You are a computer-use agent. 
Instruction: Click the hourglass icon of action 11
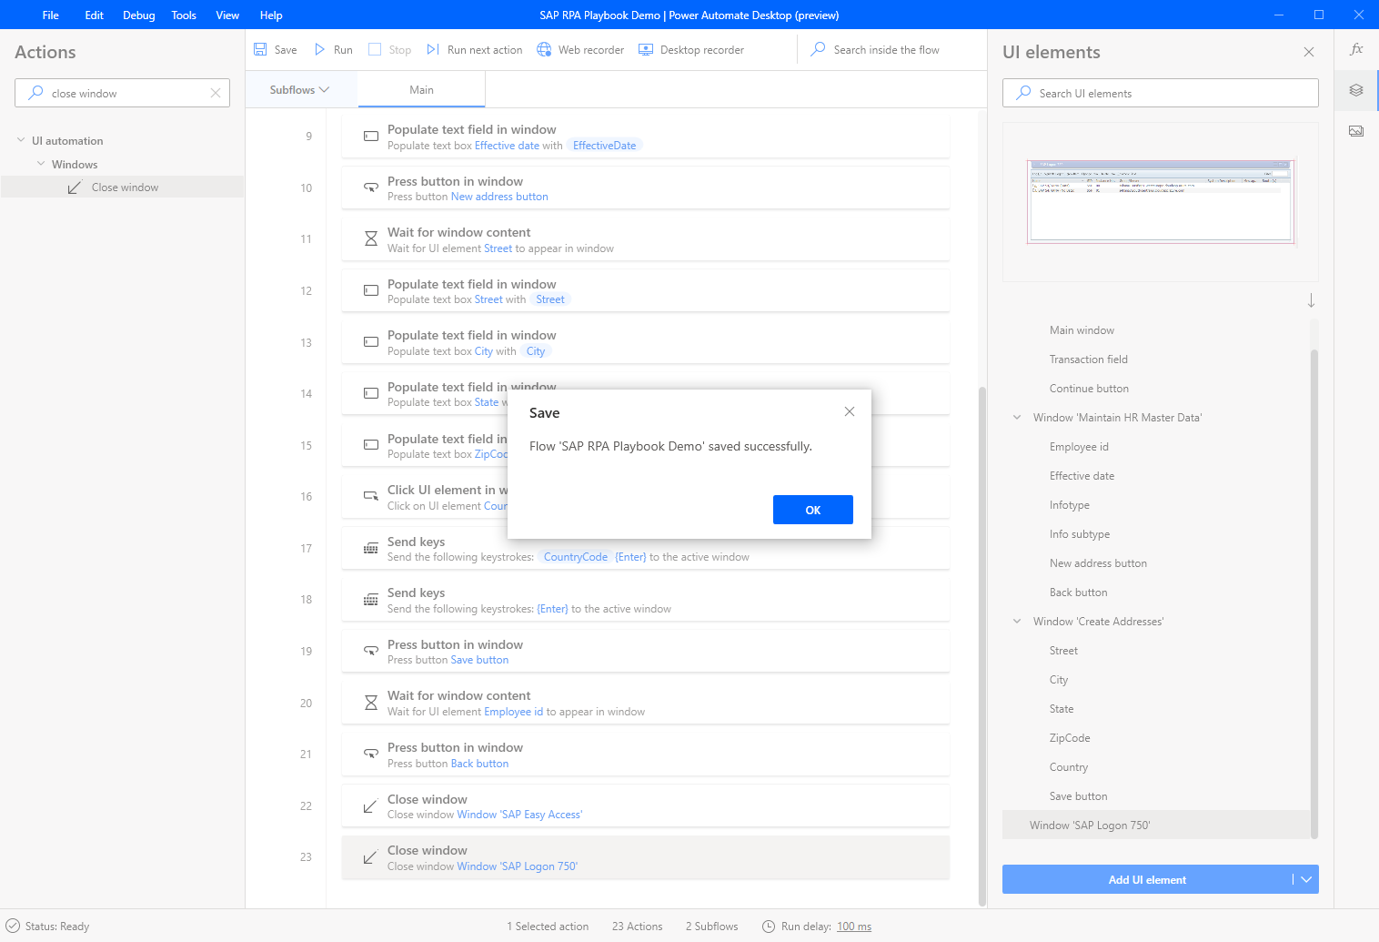pyautogui.click(x=371, y=239)
